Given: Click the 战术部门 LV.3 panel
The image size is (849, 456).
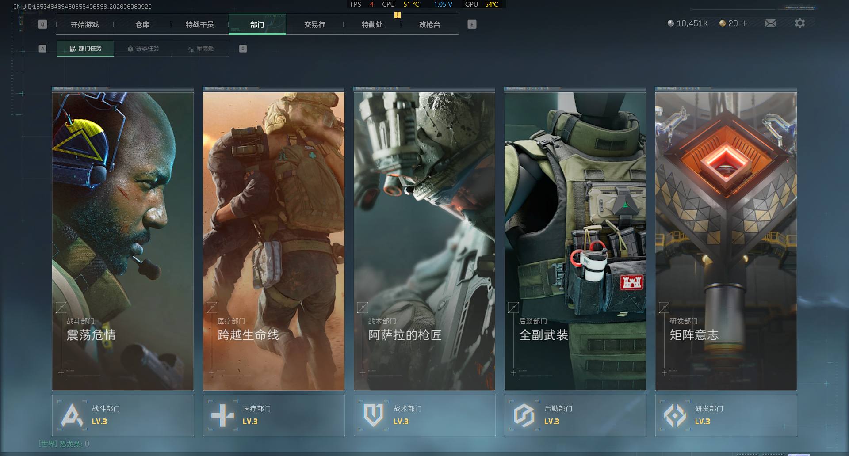Looking at the screenshot, I should [424, 415].
